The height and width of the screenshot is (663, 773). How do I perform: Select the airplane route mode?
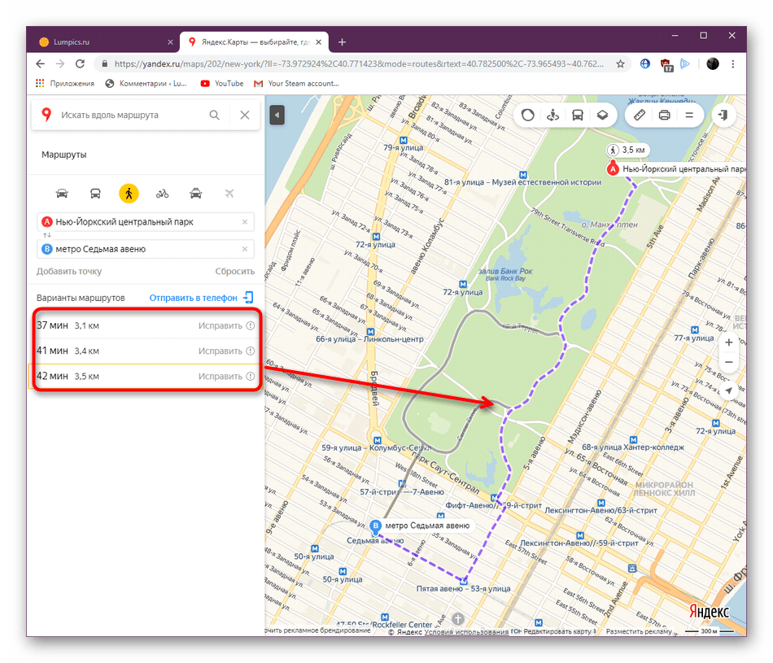[x=229, y=194]
